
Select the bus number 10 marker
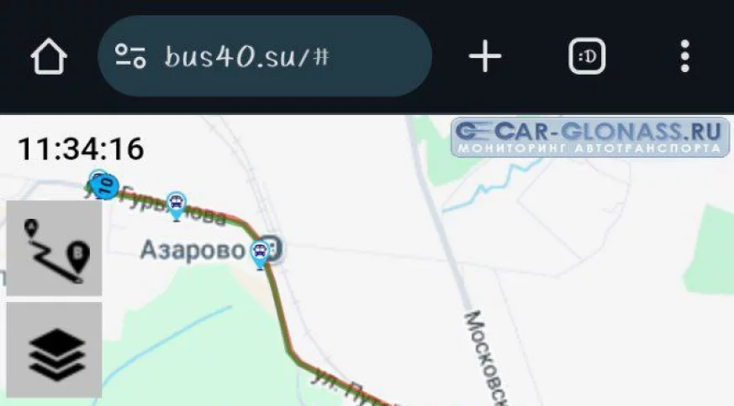click(105, 186)
